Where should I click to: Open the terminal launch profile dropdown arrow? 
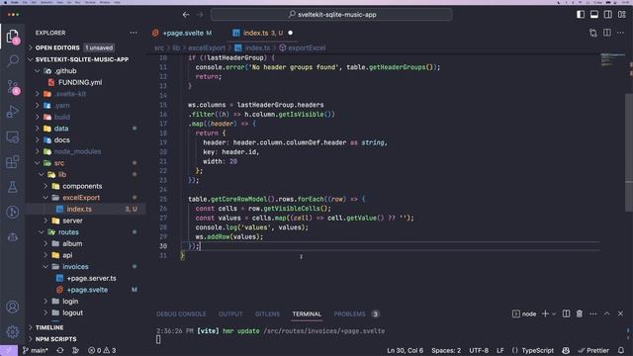tap(554, 313)
